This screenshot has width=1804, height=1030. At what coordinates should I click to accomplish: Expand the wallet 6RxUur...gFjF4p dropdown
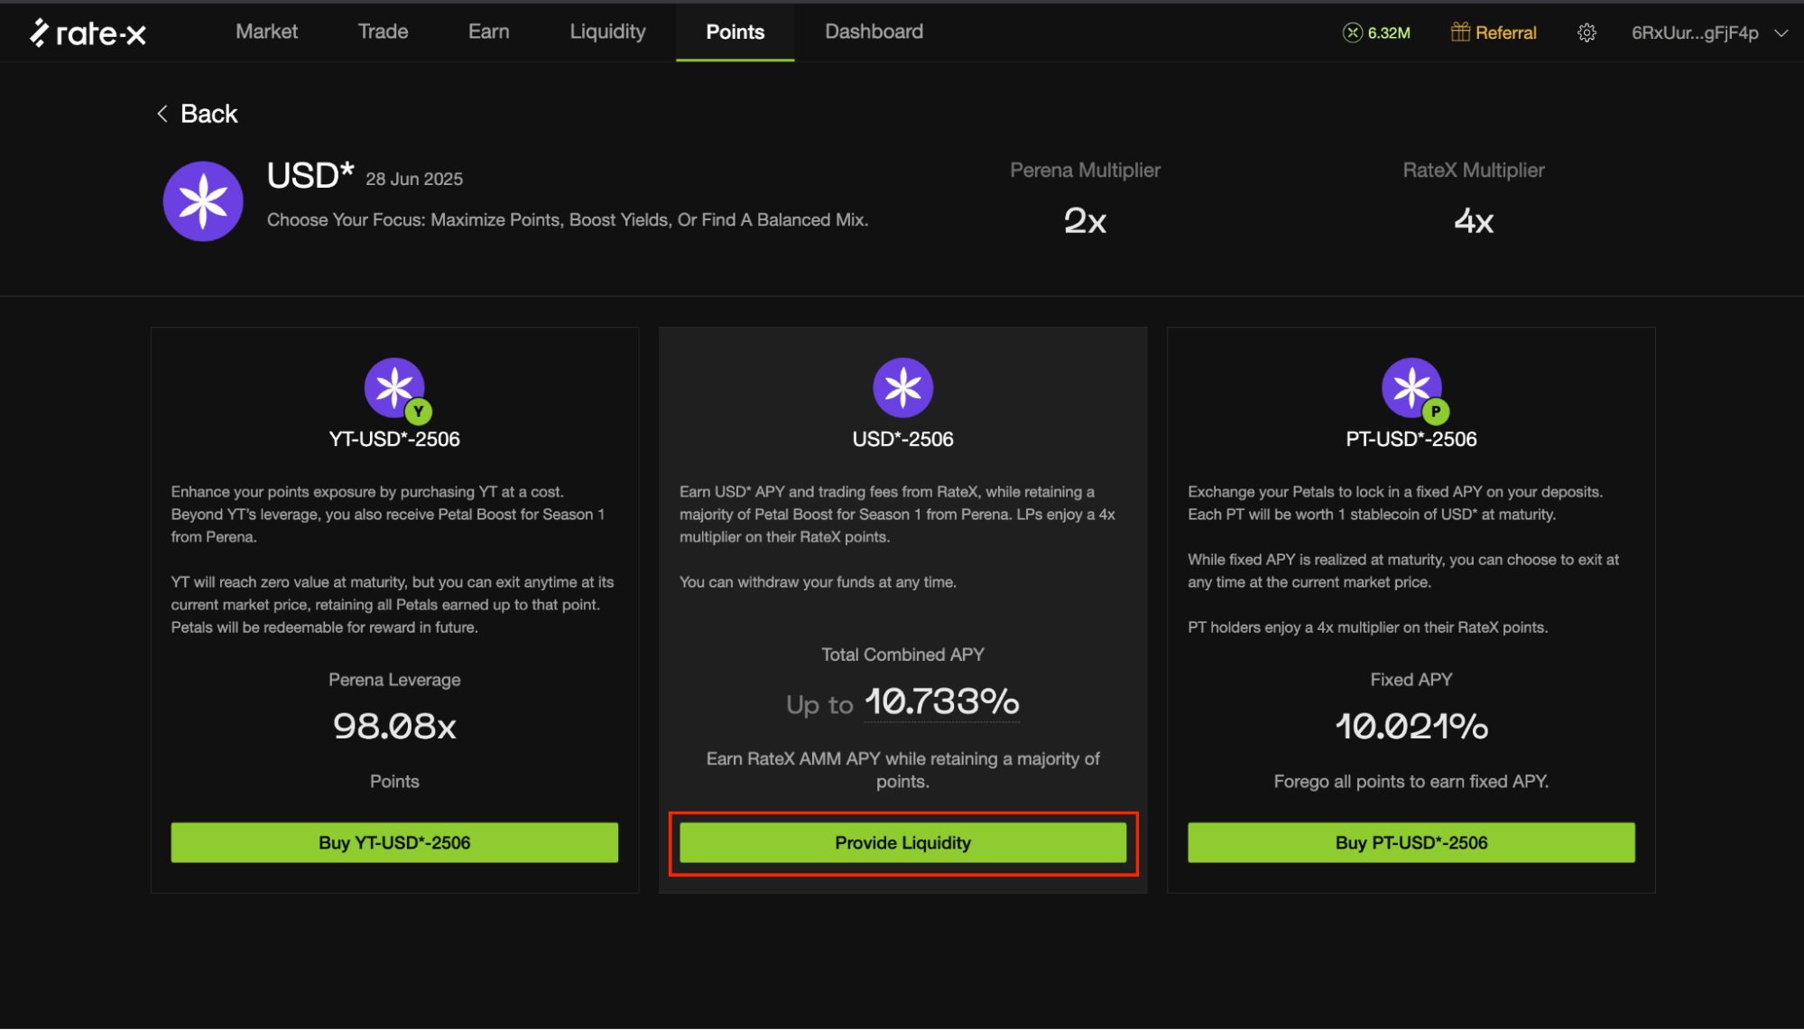(1781, 32)
